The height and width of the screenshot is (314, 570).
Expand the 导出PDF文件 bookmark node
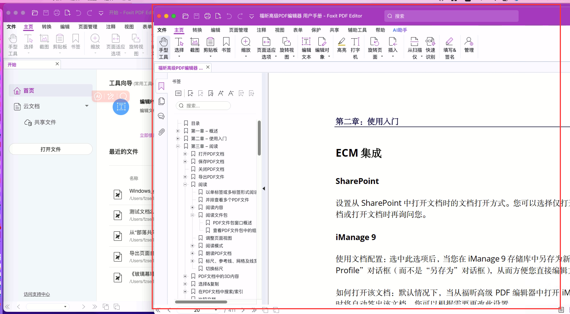click(x=185, y=177)
